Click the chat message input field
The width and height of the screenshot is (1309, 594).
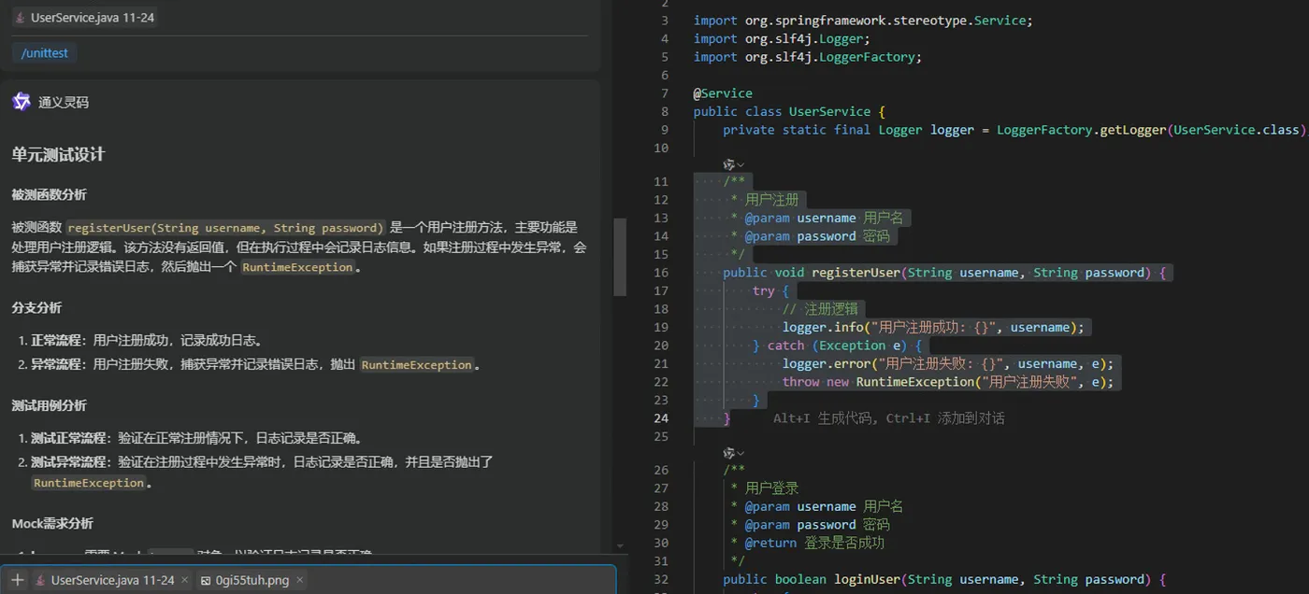click(309, 580)
